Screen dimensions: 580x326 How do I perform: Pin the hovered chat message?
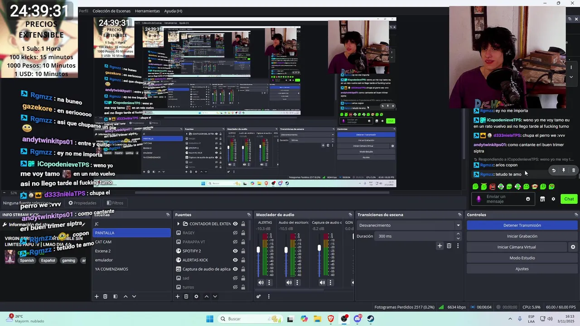click(x=564, y=171)
